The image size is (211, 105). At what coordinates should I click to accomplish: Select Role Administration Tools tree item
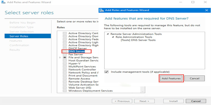click(x=134, y=37)
